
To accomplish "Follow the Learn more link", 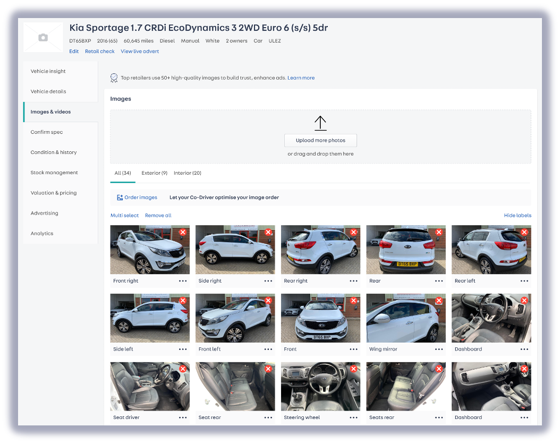I will [301, 78].
